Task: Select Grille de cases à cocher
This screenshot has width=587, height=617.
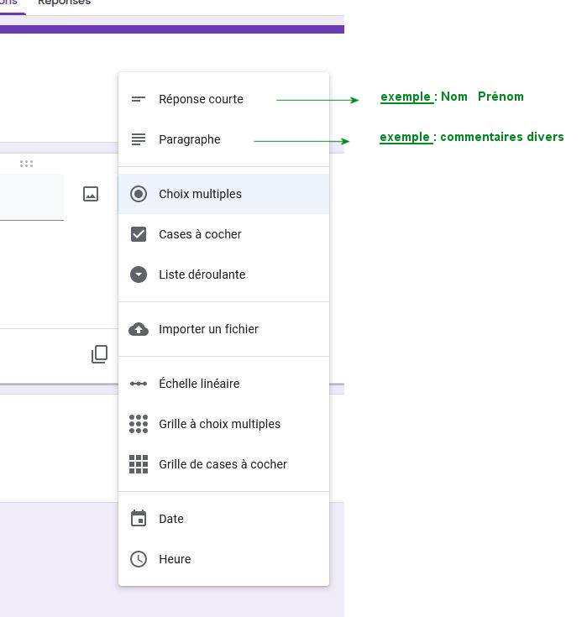Action: [223, 464]
